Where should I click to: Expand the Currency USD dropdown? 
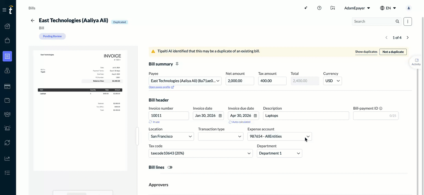[x=332, y=81]
